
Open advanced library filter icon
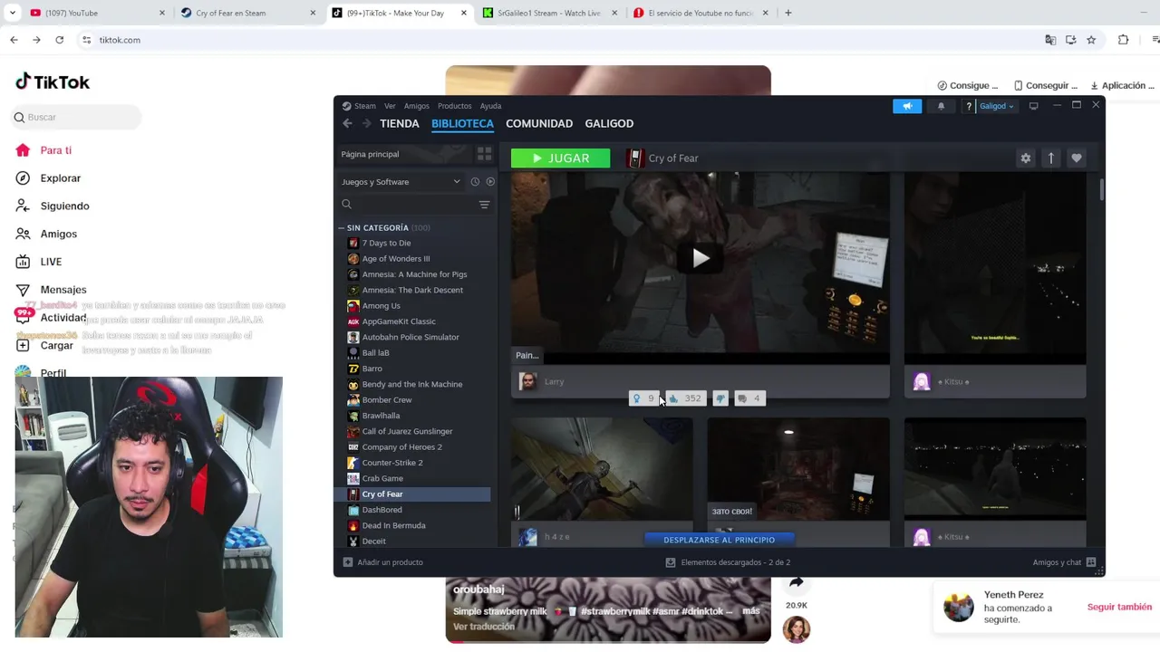click(484, 205)
